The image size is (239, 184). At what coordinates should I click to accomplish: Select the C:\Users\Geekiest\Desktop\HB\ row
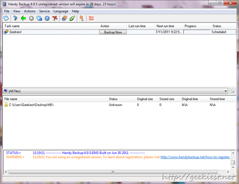pyautogui.click(x=119, y=105)
